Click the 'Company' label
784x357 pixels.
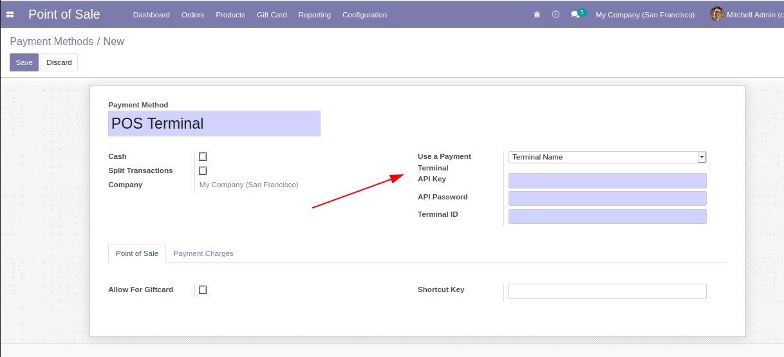(x=126, y=185)
